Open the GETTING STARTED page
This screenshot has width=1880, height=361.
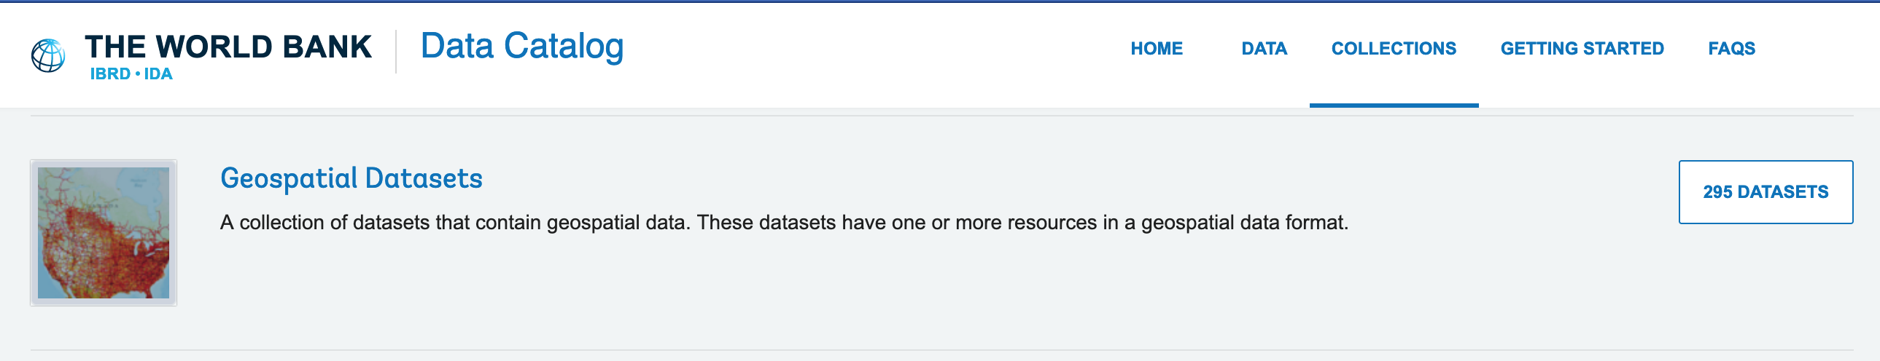tap(1582, 49)
